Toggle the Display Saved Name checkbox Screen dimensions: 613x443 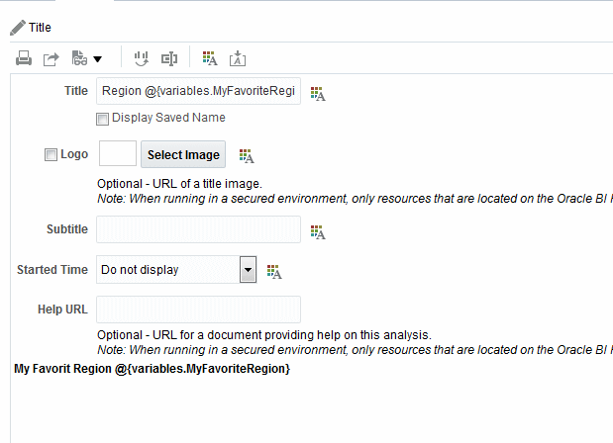click(x=102, y=119)
